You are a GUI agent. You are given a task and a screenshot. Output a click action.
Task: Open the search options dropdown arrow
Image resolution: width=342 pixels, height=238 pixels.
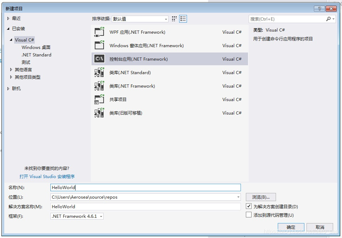tap(333, 19)
